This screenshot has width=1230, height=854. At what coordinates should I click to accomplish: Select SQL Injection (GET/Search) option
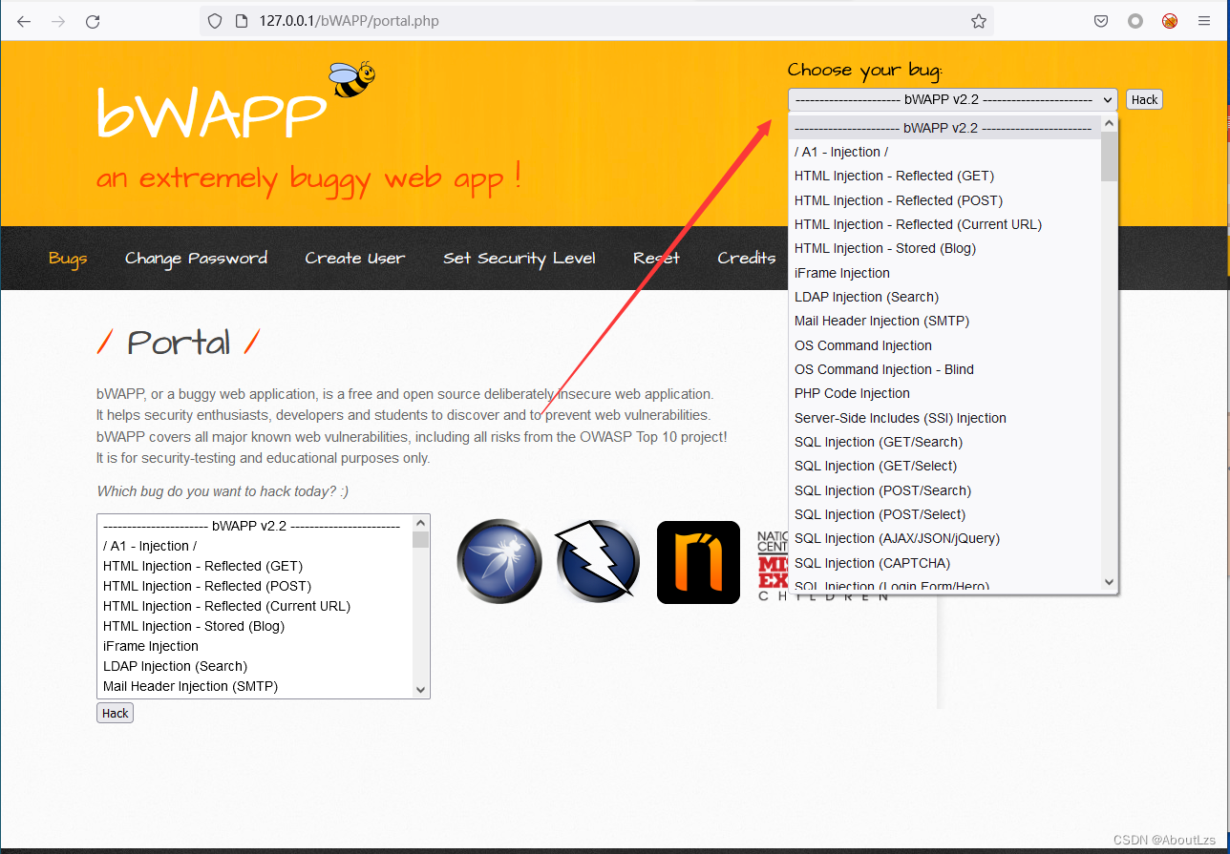tap(944, 442)
